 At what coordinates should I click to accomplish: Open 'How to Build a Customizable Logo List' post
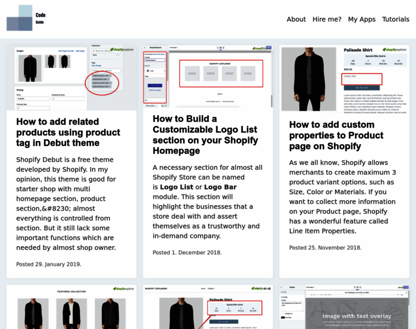205,135
